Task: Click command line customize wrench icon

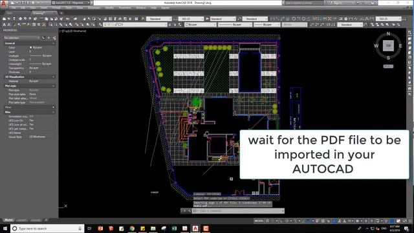Action: tap(190, 211)
